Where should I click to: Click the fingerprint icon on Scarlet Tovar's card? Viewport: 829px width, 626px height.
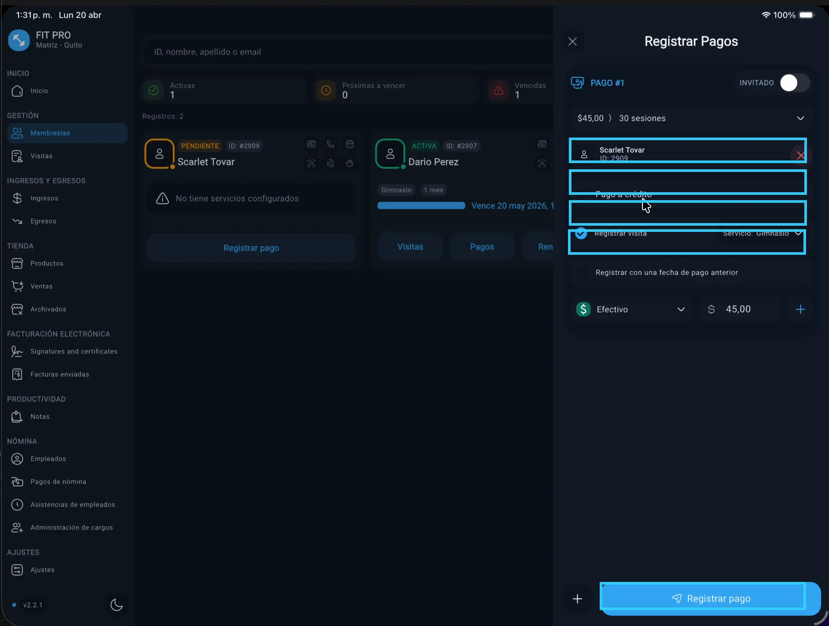pyautogui.click(x=330, y=164)
